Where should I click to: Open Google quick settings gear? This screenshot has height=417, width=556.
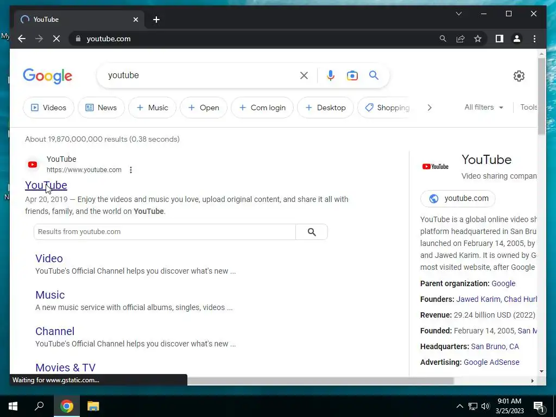click(x=519, y=76)
